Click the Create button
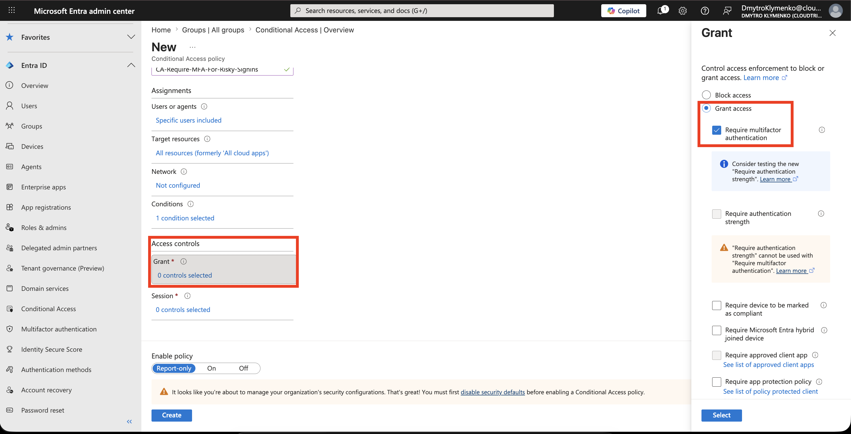The width and height of the screenshot is (851, 434). tap(171, 415)
